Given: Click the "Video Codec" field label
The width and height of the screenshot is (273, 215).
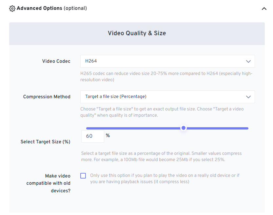Looking at the screenshot, I should coord(56,61).
